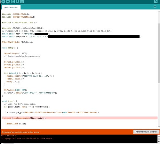Click the Serial.flush() line

tap(15, 79)
